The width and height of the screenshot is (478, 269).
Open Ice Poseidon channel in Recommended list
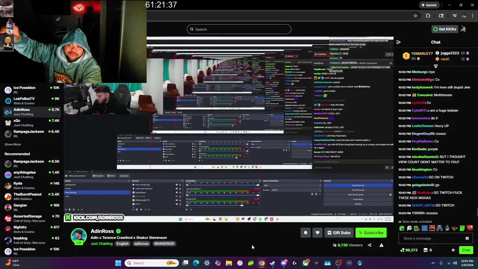pos(32,251)
